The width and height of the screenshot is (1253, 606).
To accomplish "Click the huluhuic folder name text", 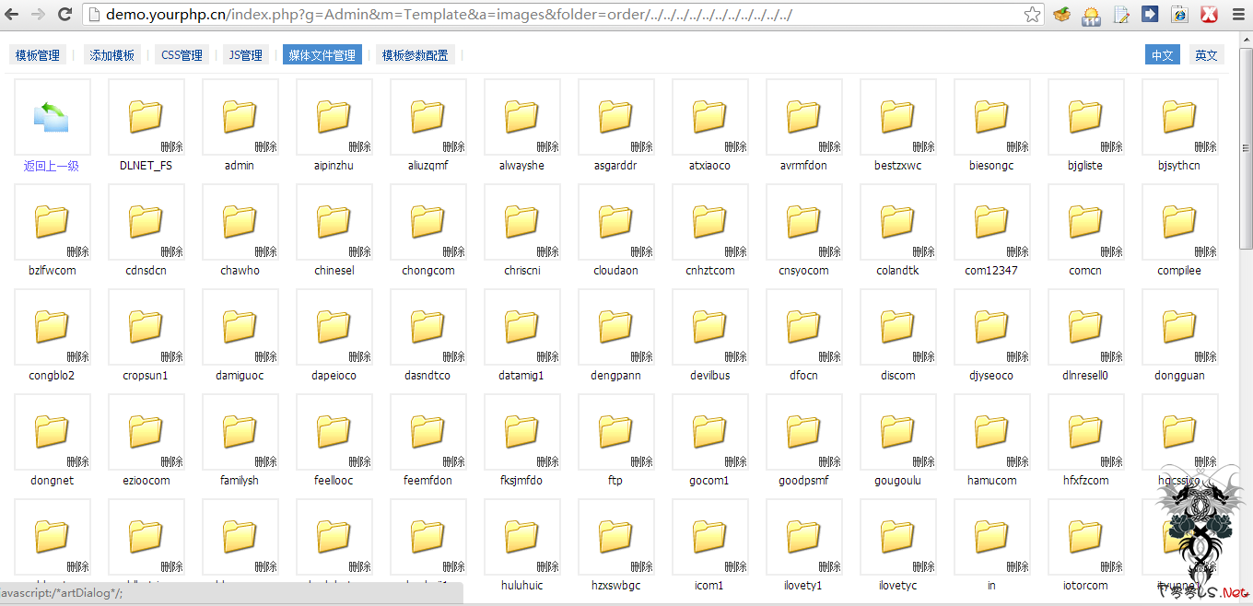I will pos(521,586).
